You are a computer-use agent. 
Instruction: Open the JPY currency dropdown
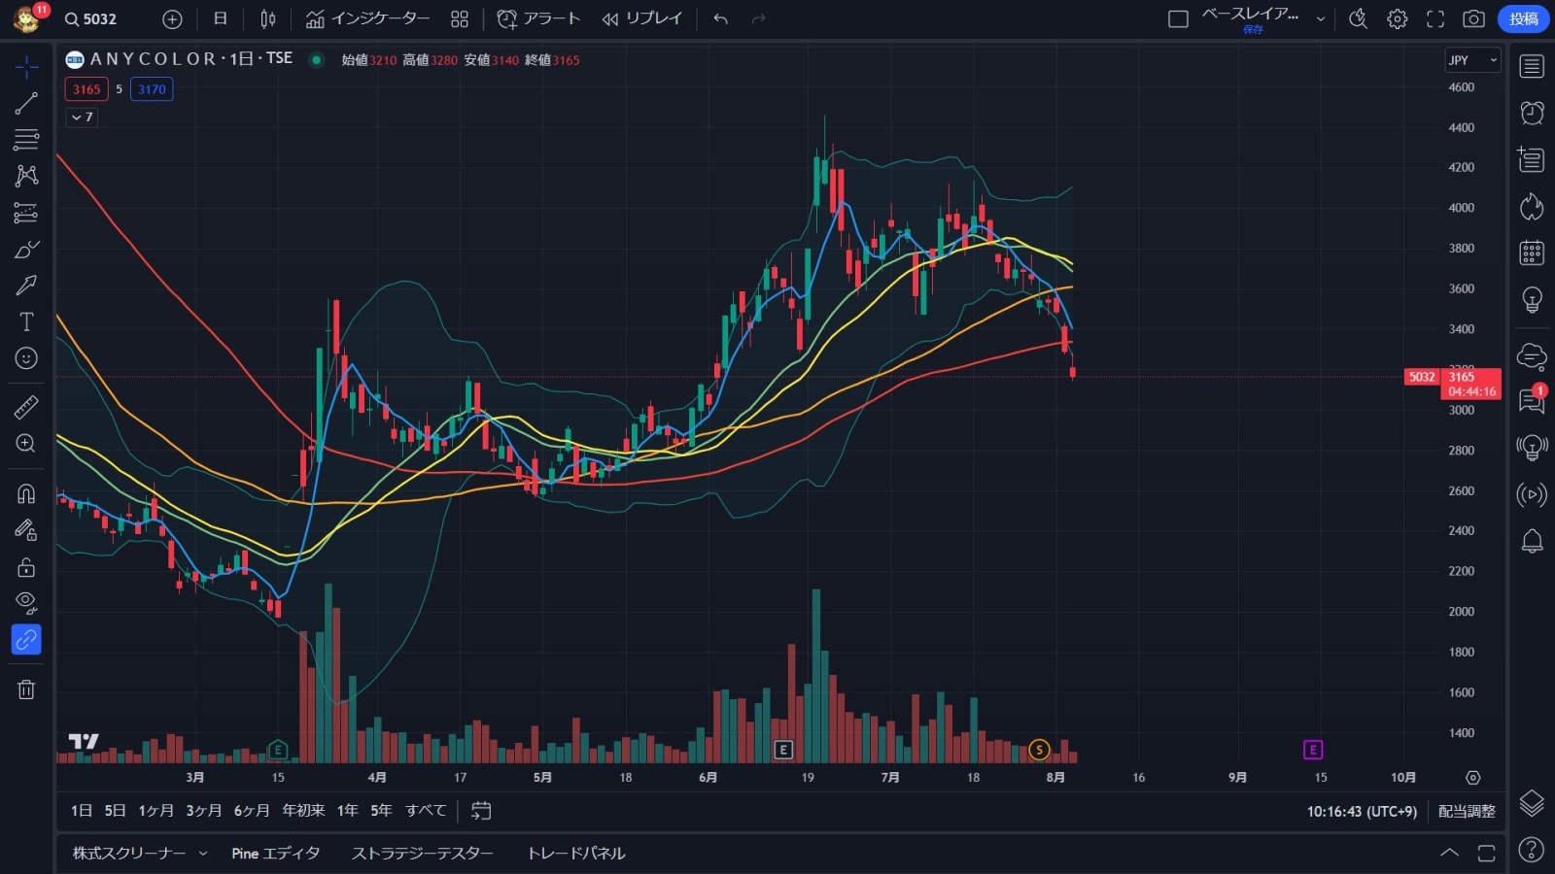coord(1472,60)
